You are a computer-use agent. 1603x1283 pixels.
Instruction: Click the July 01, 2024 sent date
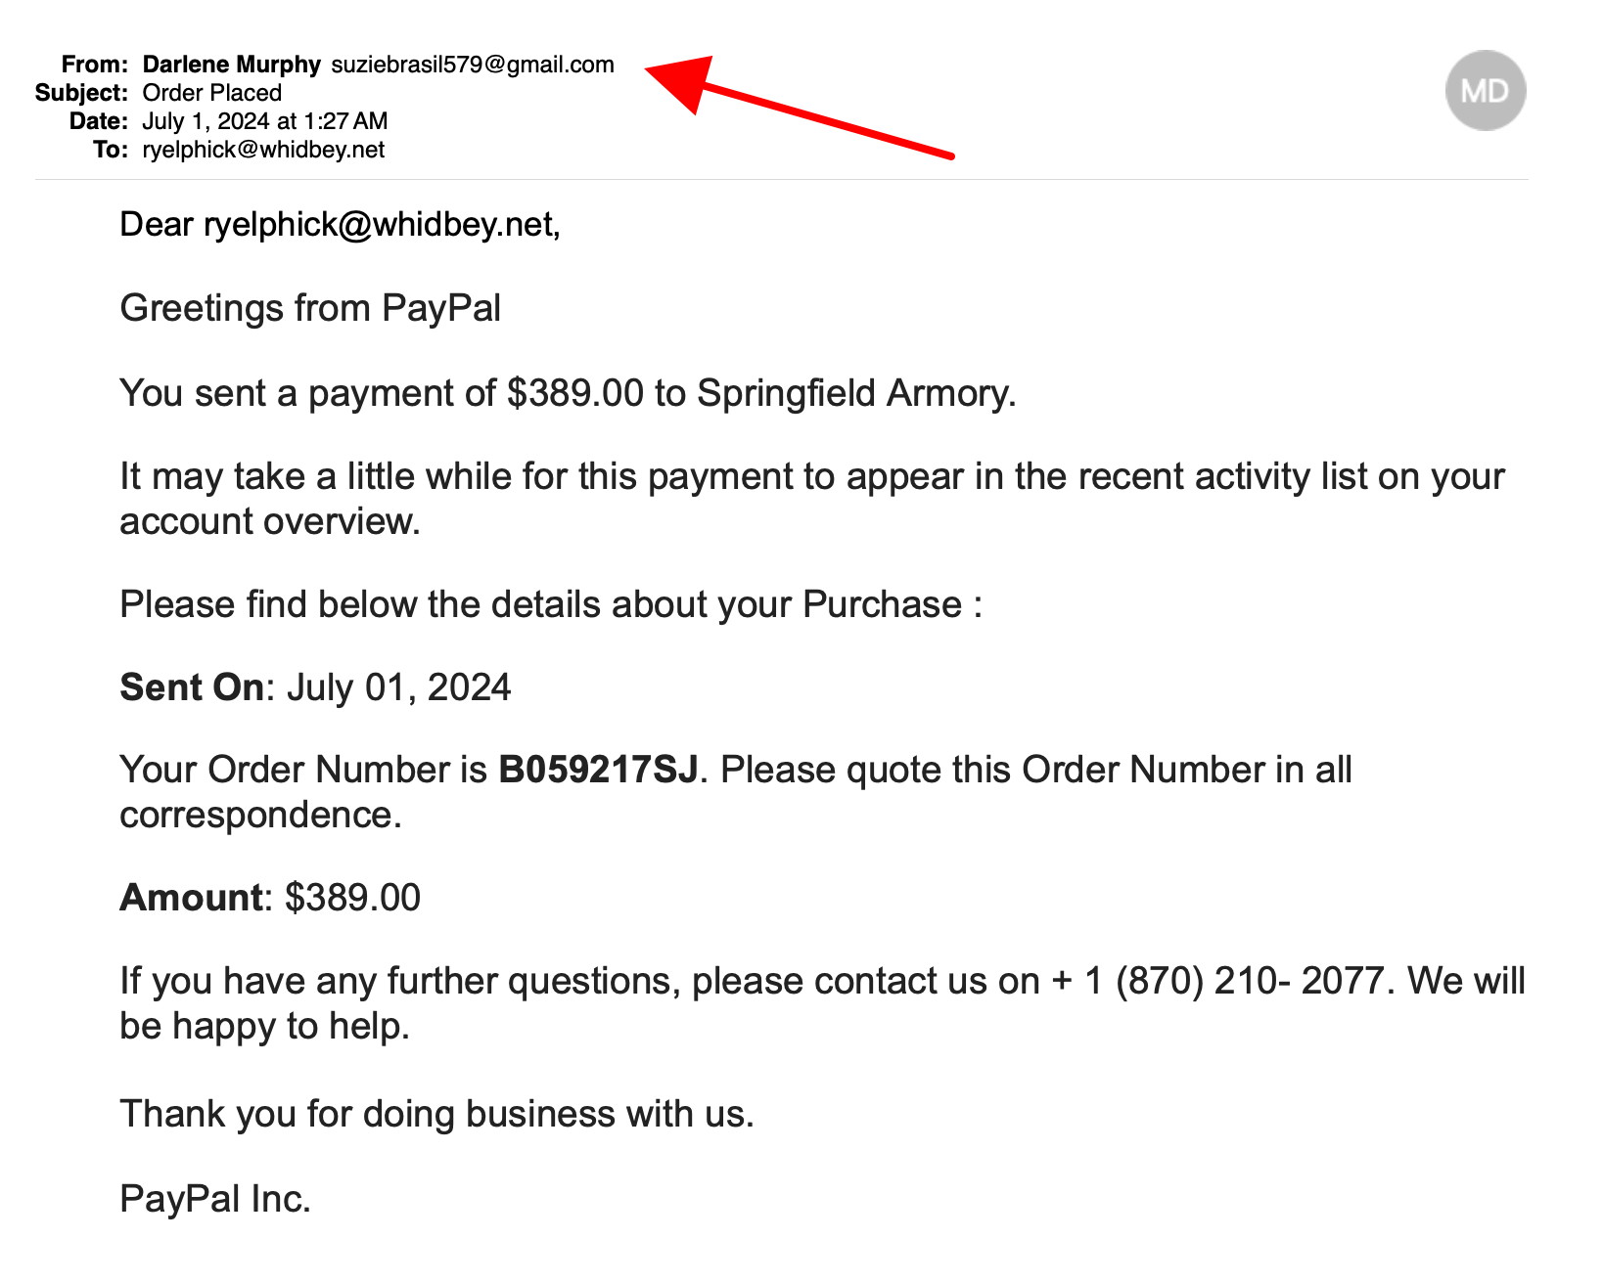click(x=398, y=687)
